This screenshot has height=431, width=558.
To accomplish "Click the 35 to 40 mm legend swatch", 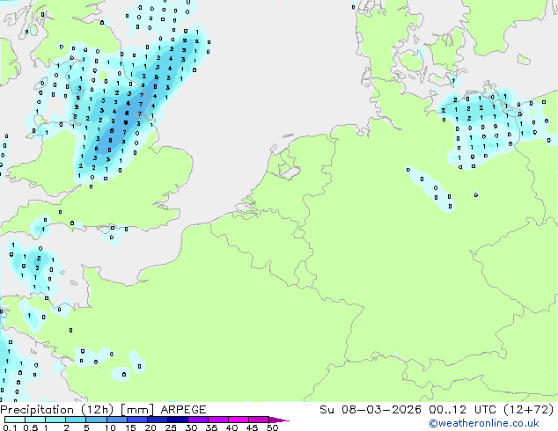I will point(217,420).
